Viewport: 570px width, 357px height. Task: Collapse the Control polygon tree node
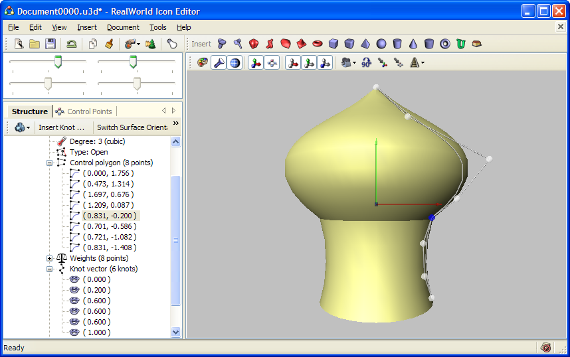tap(49, 163)
